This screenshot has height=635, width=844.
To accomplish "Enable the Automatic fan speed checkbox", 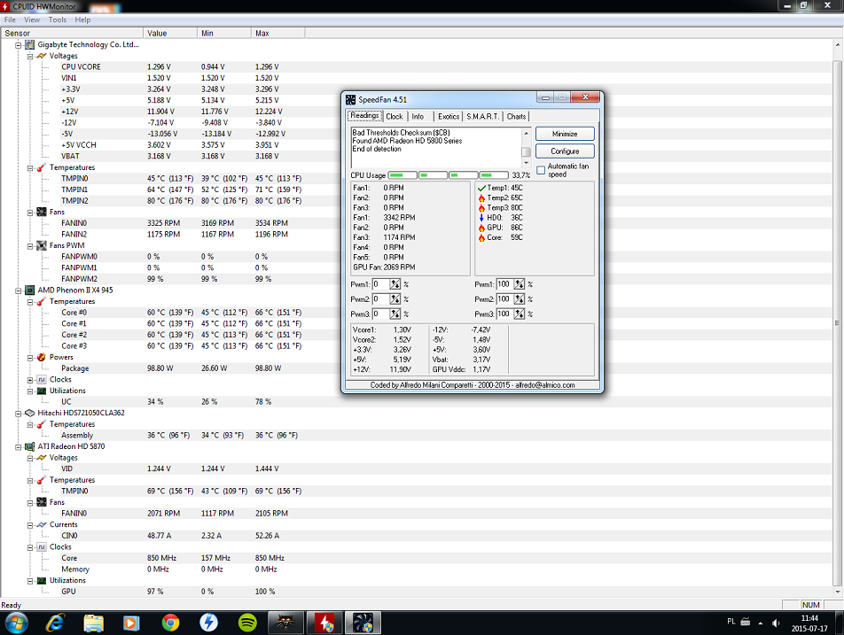I will [541, 170].
